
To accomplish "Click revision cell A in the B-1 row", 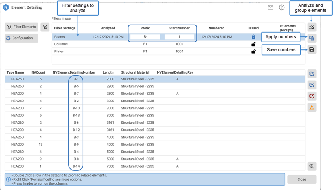I will click(177, 79).
